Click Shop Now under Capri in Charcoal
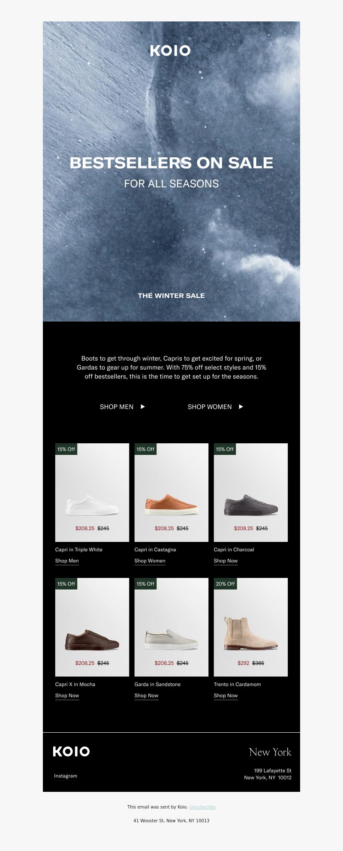Screen dimensions: 343x851 [x=226, y=561]
